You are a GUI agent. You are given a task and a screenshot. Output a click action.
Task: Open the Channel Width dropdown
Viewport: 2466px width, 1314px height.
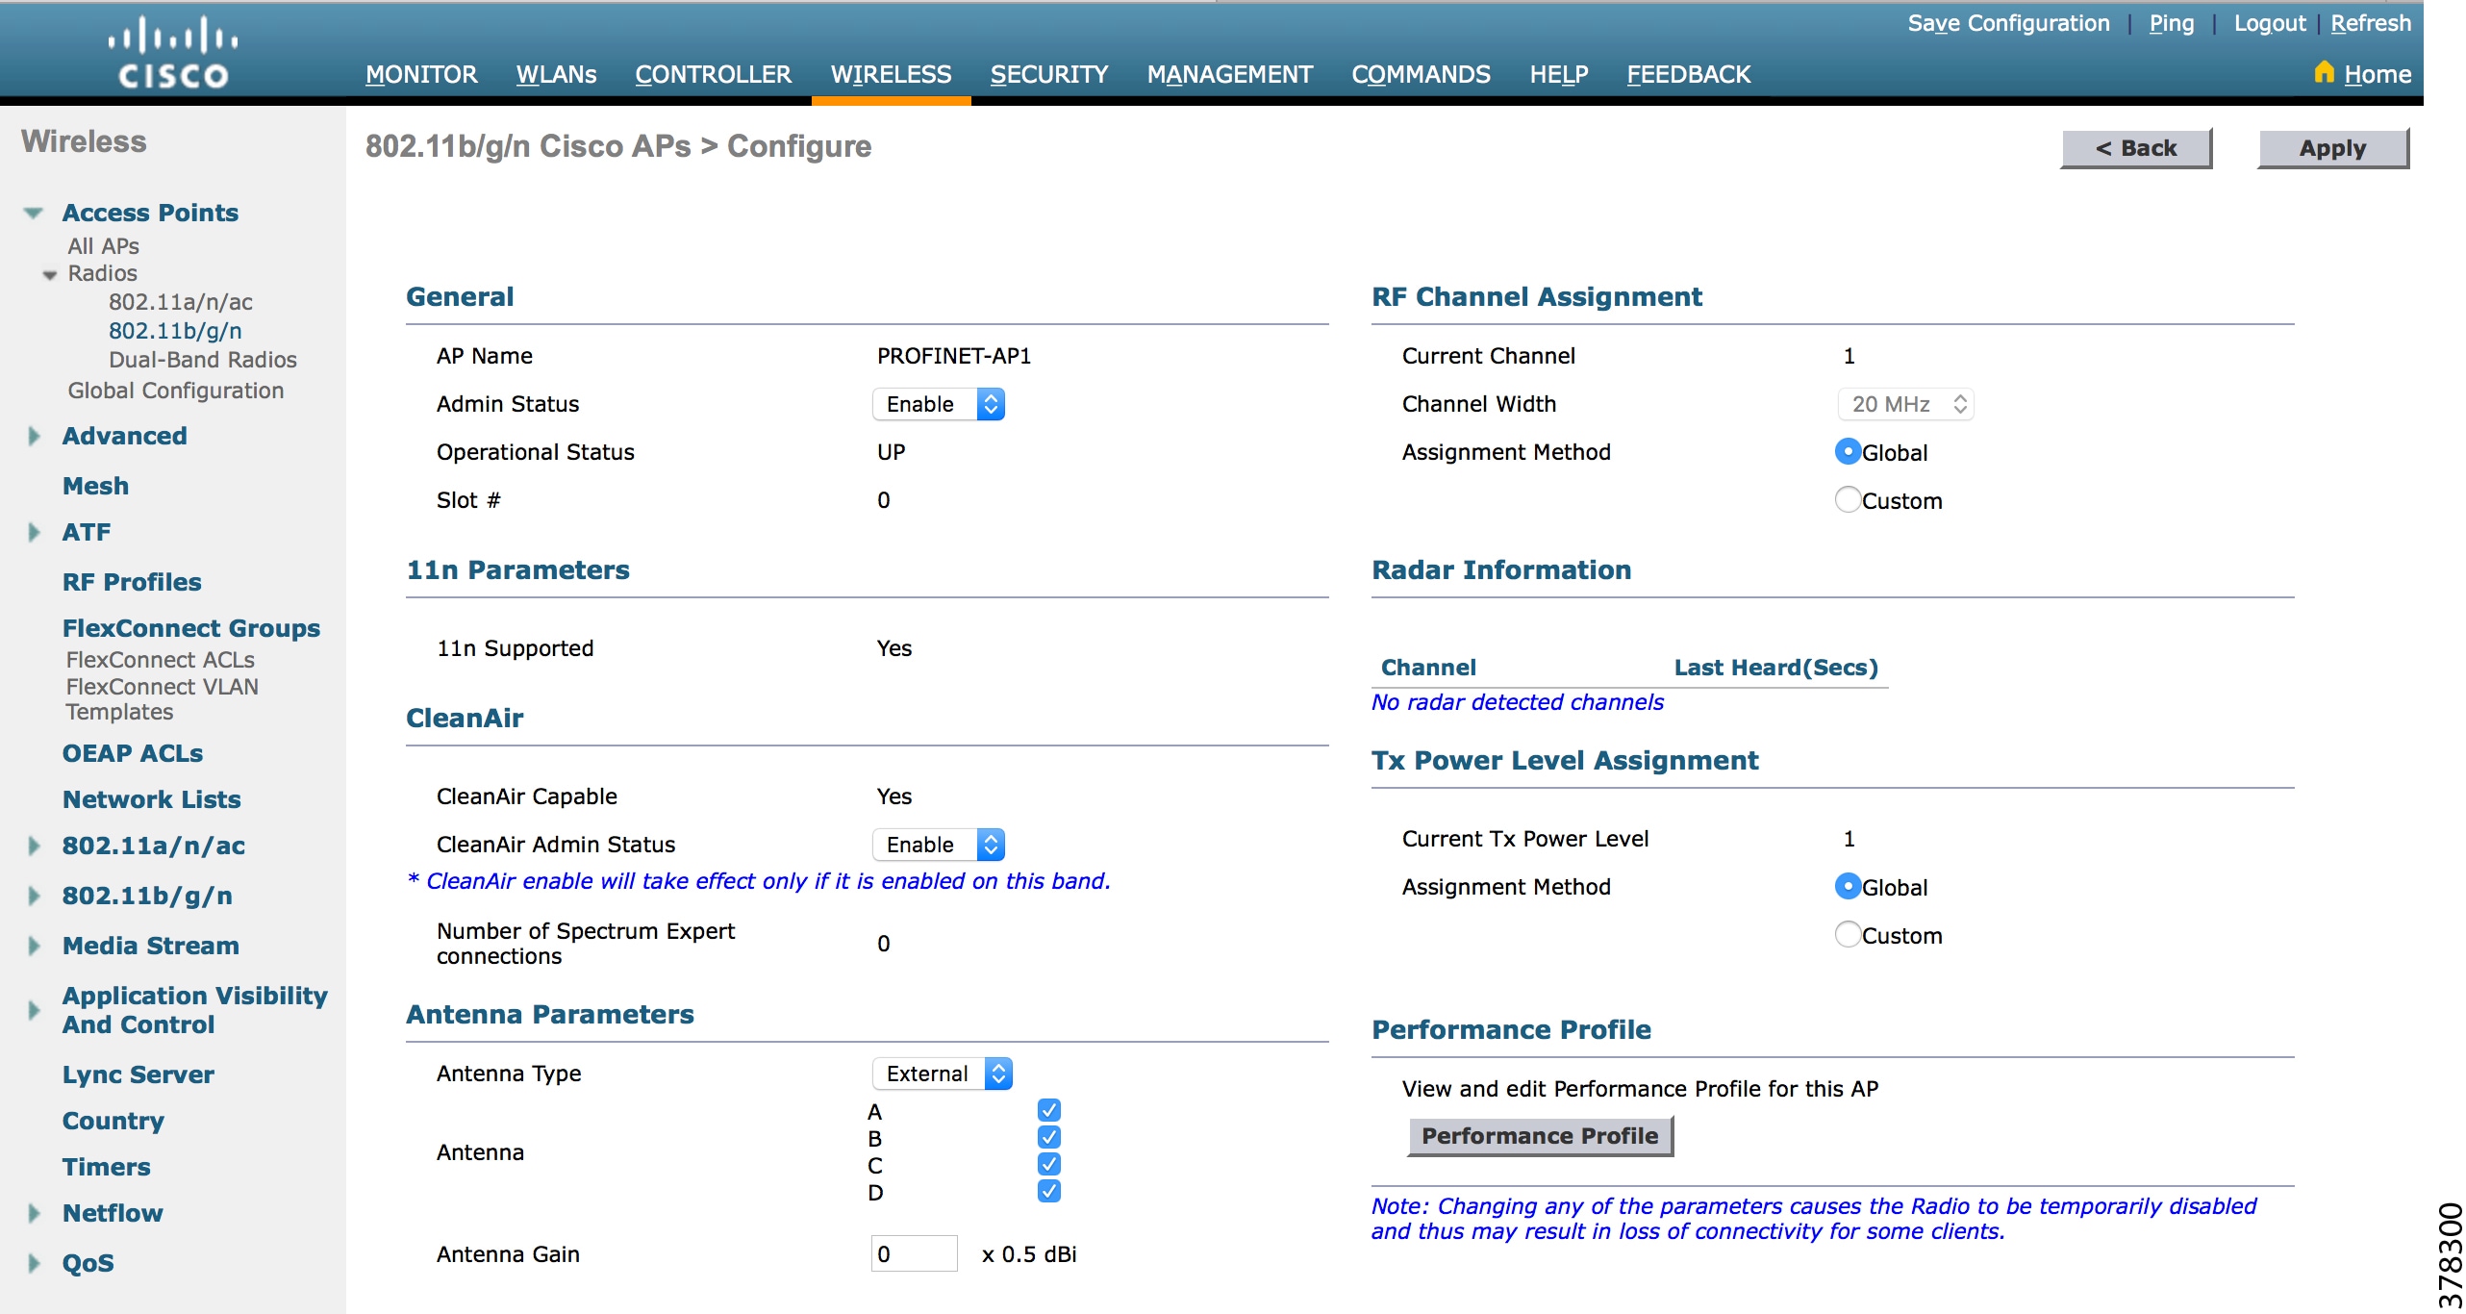(x=1906, y=404)
